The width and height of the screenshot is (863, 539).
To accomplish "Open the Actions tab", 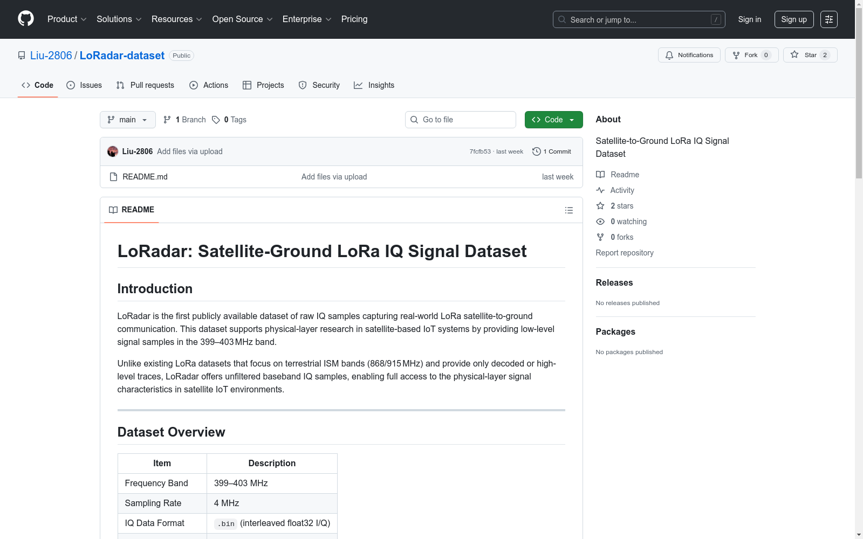I will point(209,85).
